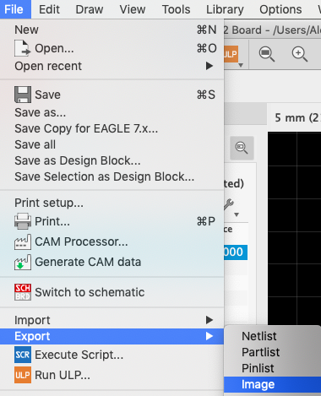321x396 pixels.
Task: Select Save Copy for EAGLE 7.x
Action: [x=86, y=128]
